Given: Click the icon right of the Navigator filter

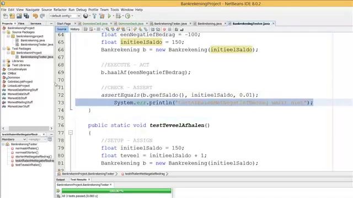Looking at the screenshot, I should point(50,139).
